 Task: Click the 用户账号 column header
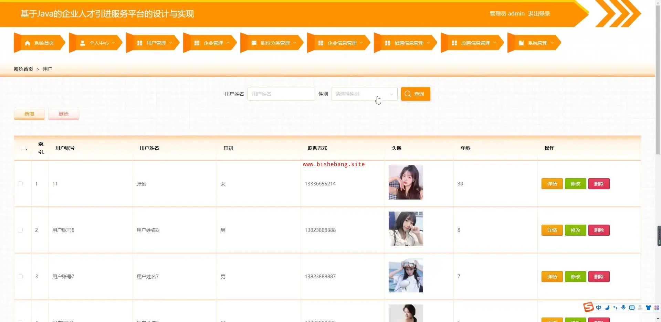point(65,148)
